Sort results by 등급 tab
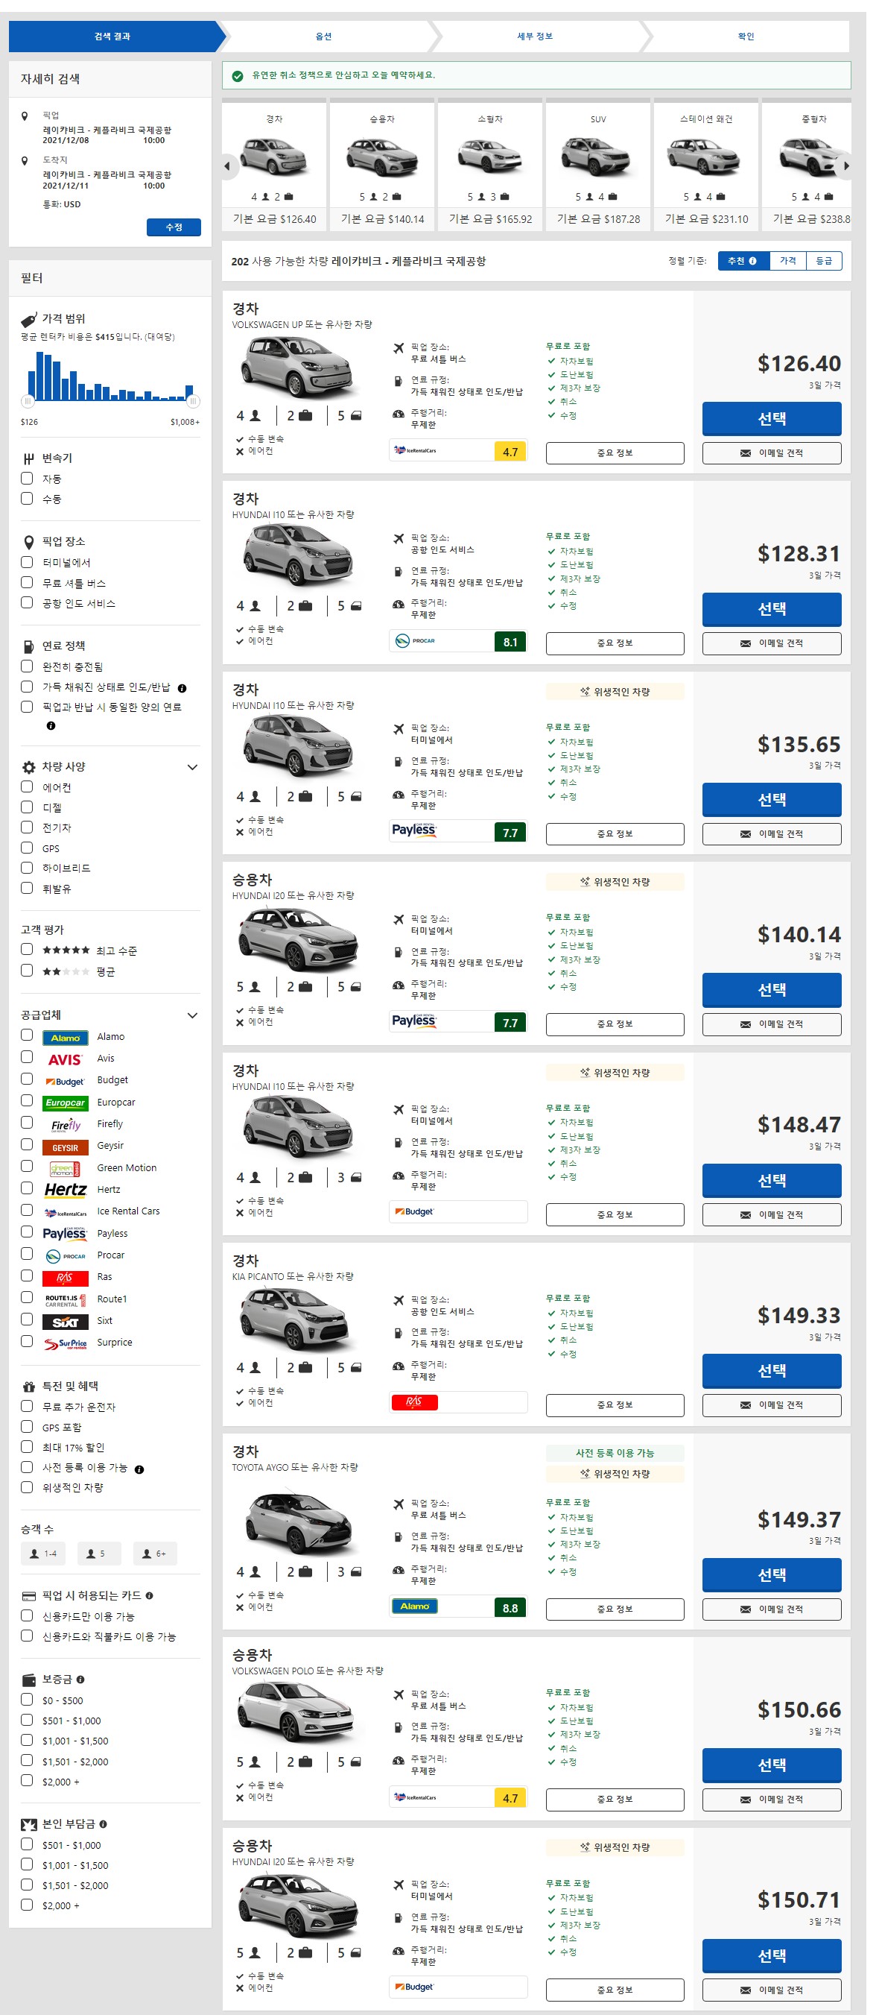 824,260
